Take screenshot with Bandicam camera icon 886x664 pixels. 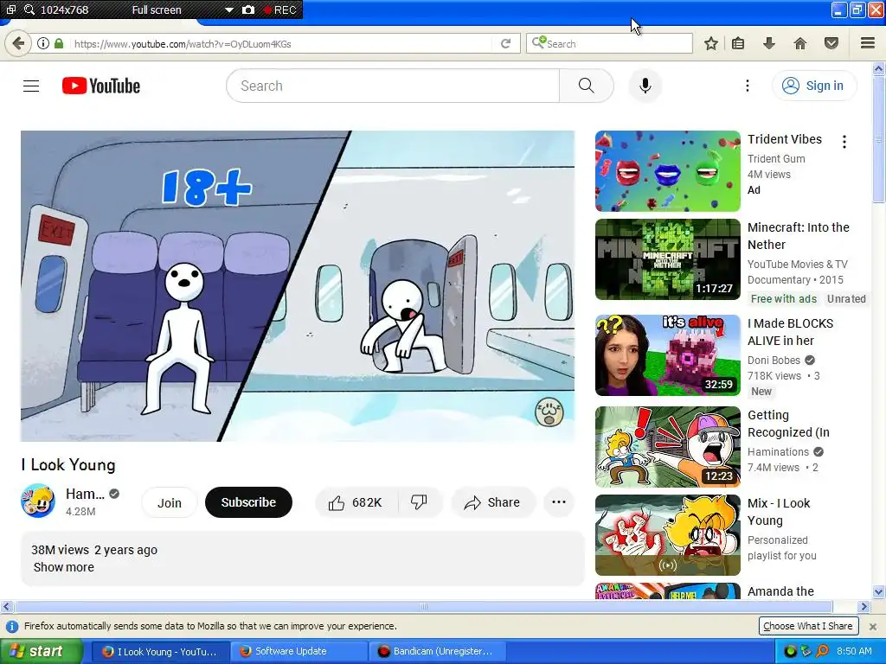point(248,10)
